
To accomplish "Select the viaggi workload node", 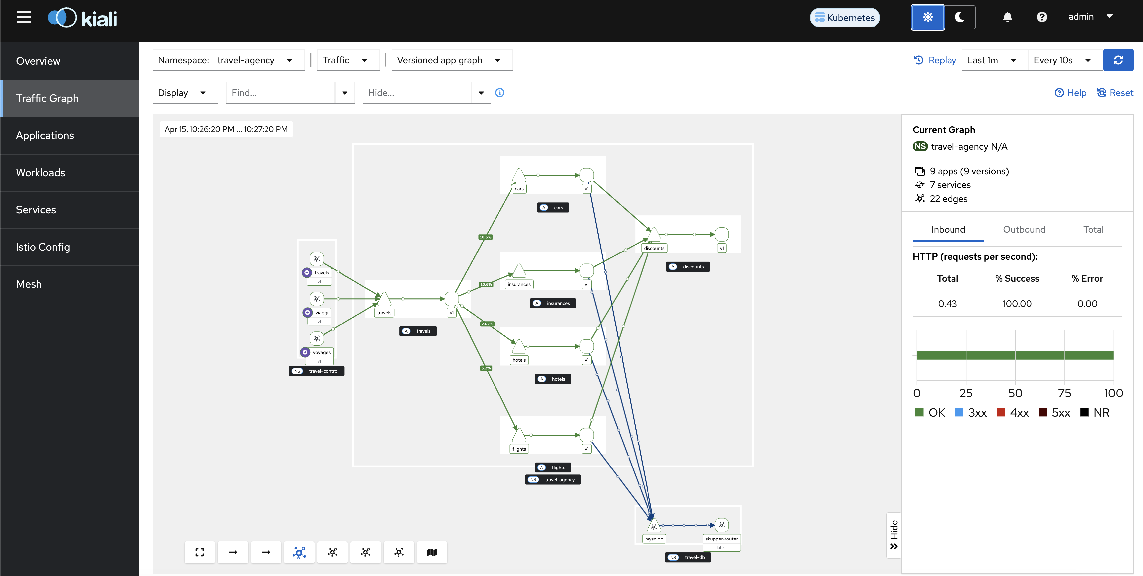I will [316, 299].
